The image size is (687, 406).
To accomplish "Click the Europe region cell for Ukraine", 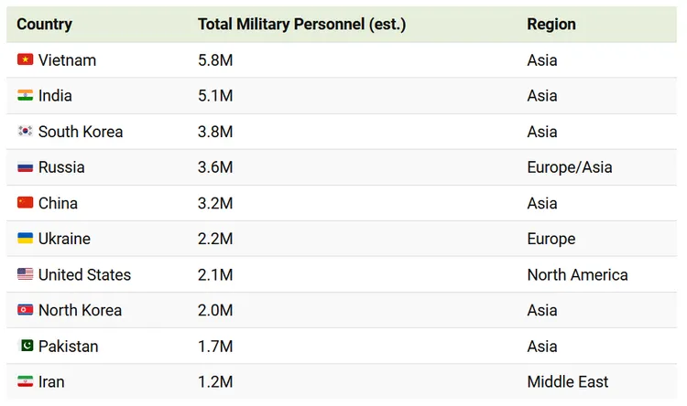I will [551, 239].
